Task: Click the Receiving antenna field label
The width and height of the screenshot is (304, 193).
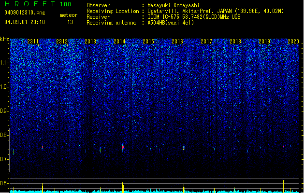Action: click(x=111, y=23)
